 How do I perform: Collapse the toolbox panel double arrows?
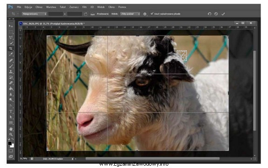(x=10, y=19)
